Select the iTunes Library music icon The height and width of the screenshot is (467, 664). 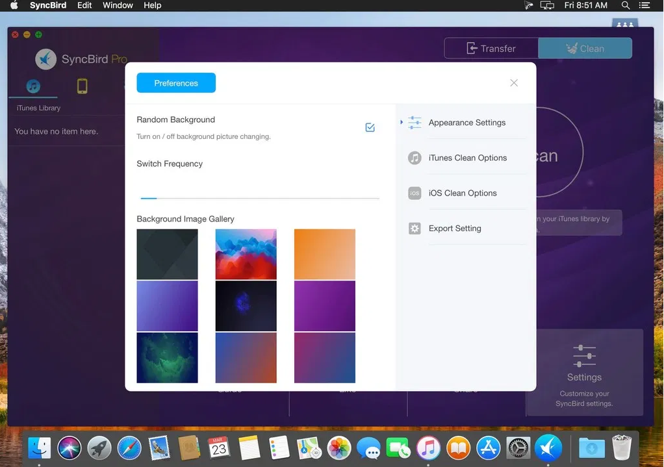(33, 85)
